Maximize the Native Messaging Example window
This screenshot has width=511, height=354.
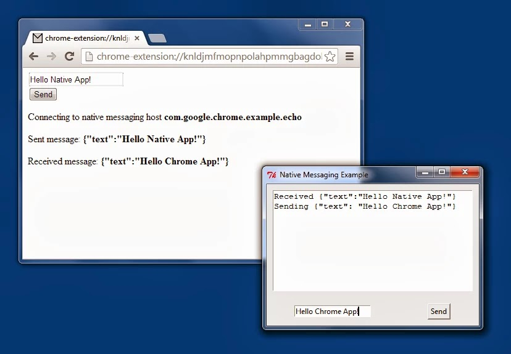click(442, 172)
